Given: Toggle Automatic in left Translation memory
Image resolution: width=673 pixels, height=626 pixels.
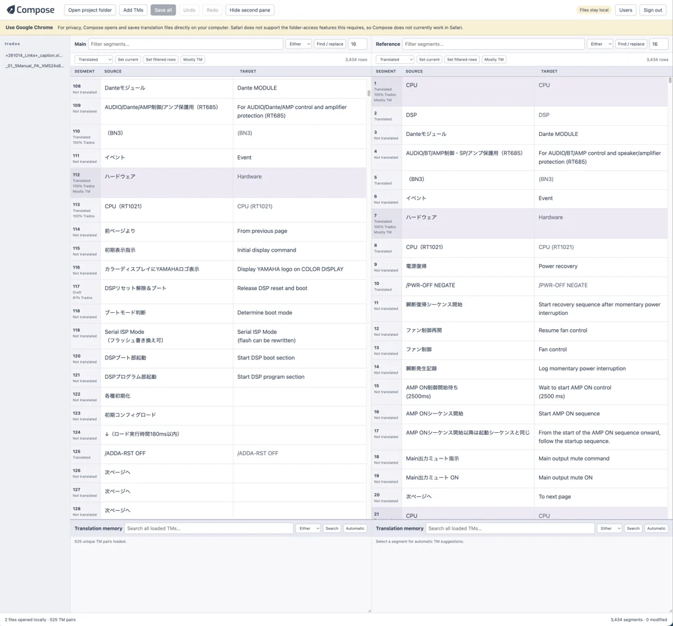Looking at the screenshot, I should pos(355,528).
